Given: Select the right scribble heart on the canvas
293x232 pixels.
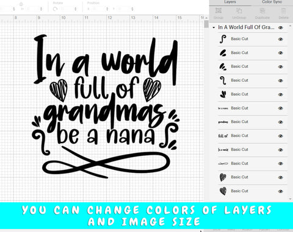Looking at the screenshot, I should click(152, 90).
